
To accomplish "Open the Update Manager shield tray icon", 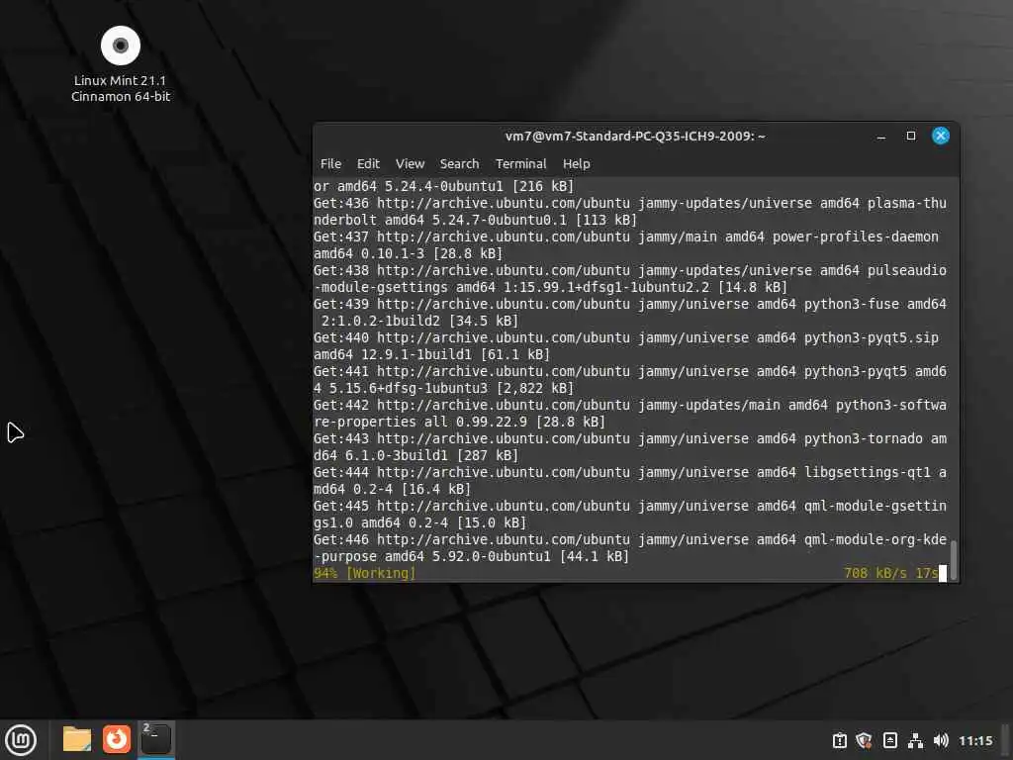I will point(864,740).
